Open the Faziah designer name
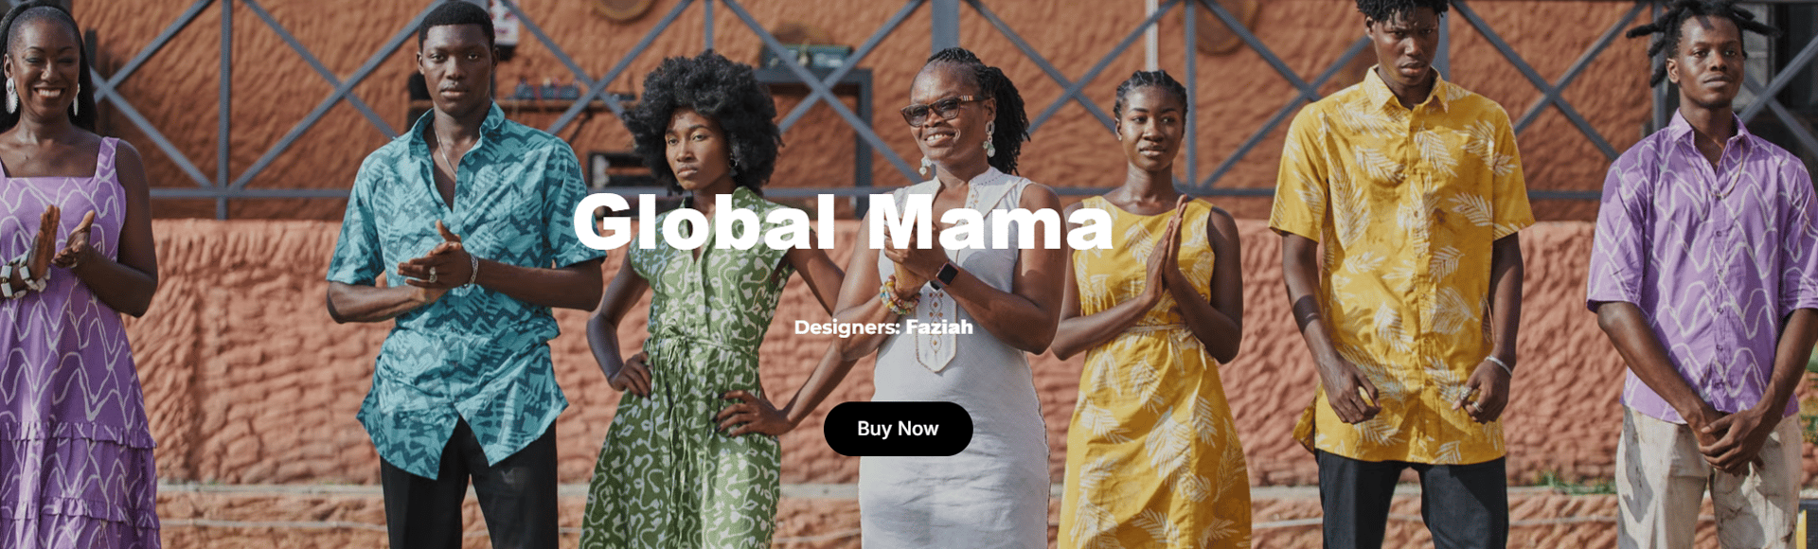1818x549 pixels. [939, 328]
